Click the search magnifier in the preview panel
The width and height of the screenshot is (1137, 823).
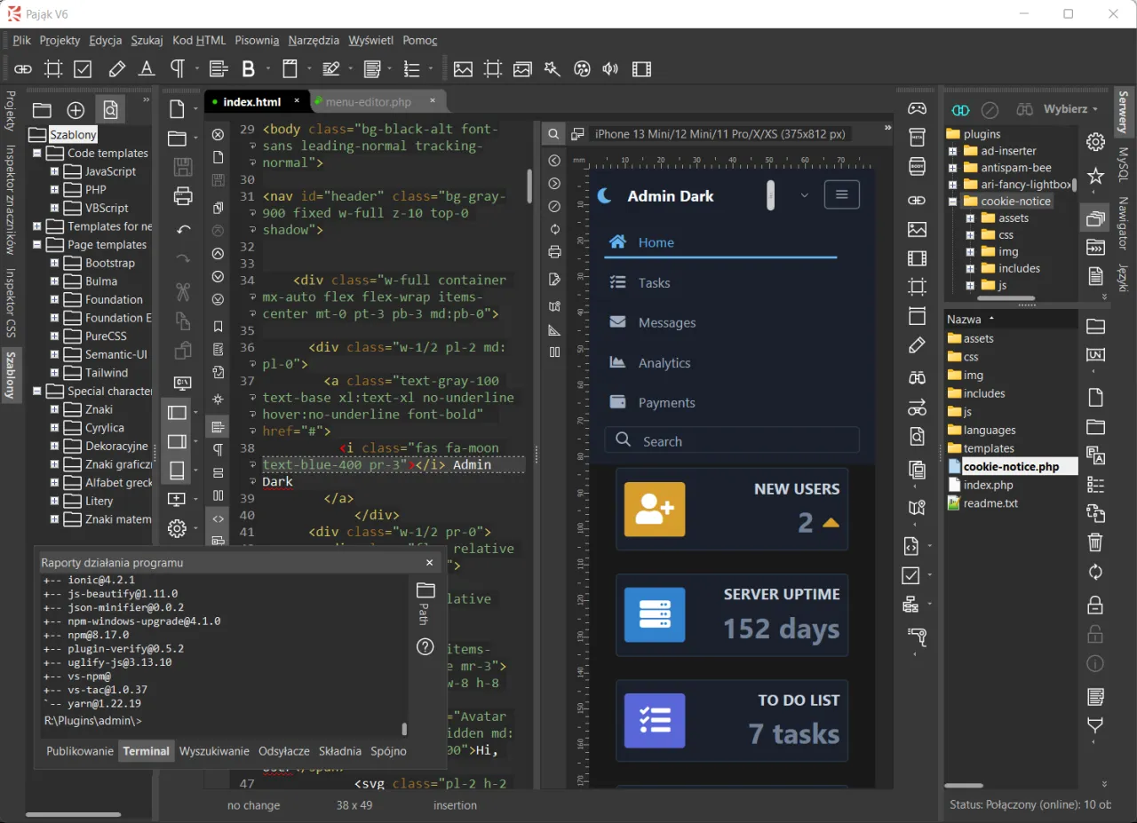(553, 133)
